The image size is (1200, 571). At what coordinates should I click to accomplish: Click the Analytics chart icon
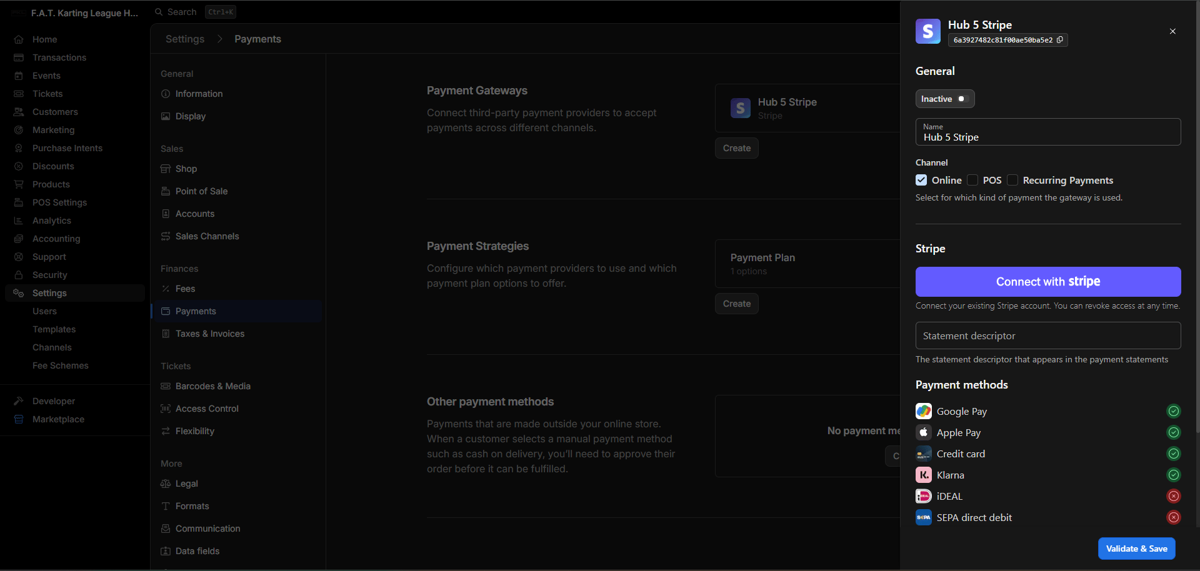19,221
